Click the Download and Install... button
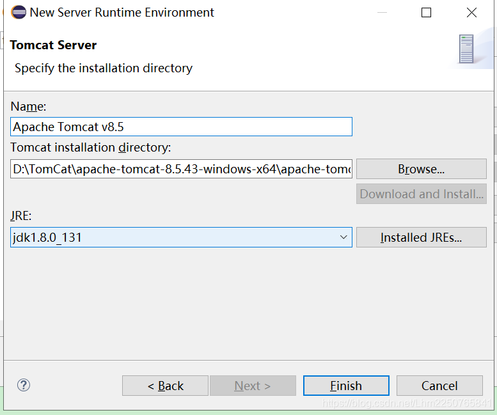Image resolution: width=497 pixels, height=415 pixels. pos(422,194)
